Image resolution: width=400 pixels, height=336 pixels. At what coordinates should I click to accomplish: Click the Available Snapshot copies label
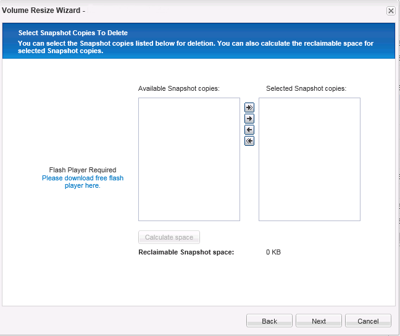point(179,88)
